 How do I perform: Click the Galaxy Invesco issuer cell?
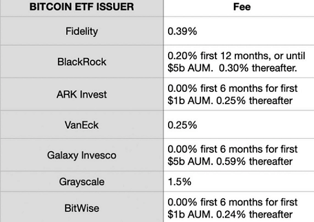[x=81, y=155]
